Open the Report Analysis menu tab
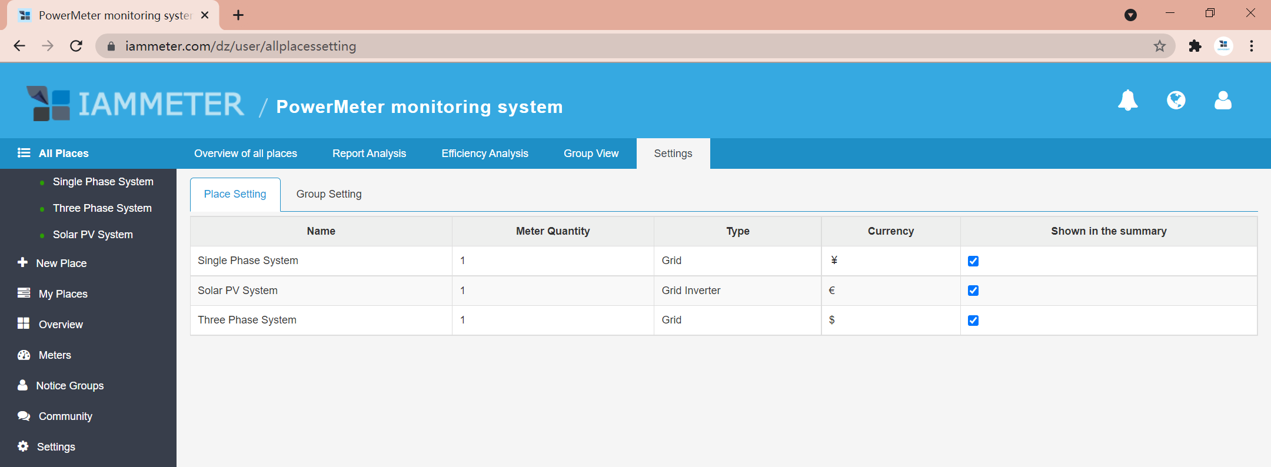This screenshot has width=1271, height=467. 369,154
